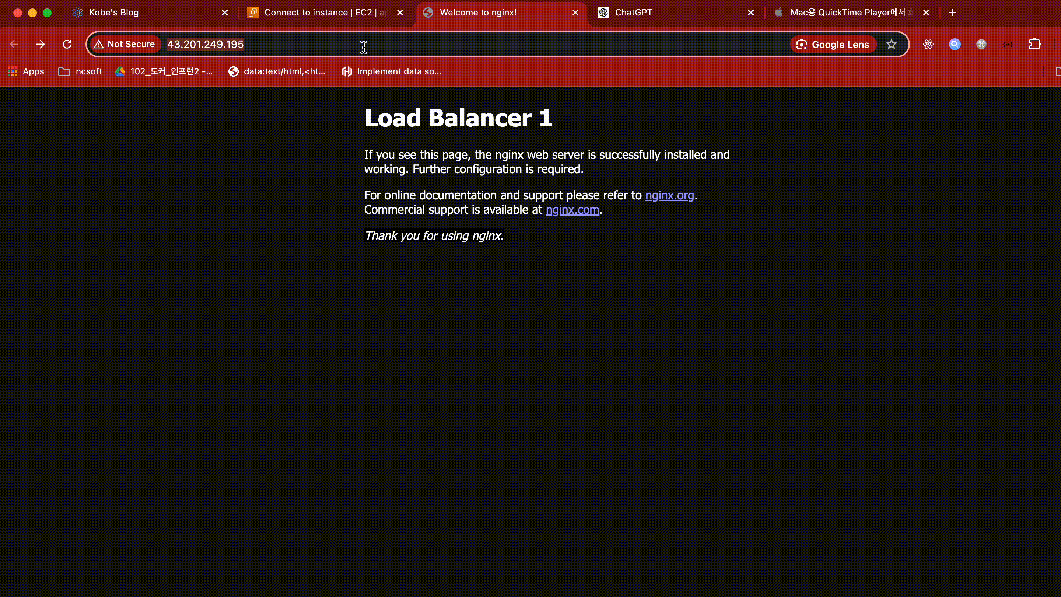Go back to the previous page

click(14, 45)
